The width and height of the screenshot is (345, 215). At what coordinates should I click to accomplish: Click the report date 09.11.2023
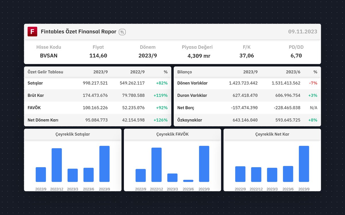pos(303,31)
